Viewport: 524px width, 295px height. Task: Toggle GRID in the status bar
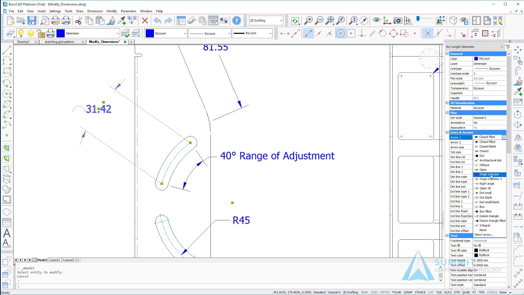[x=374, y=293]
